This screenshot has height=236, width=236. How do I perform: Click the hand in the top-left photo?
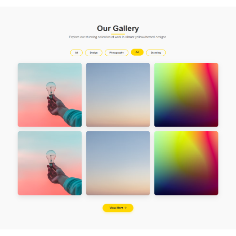(55, 106)
